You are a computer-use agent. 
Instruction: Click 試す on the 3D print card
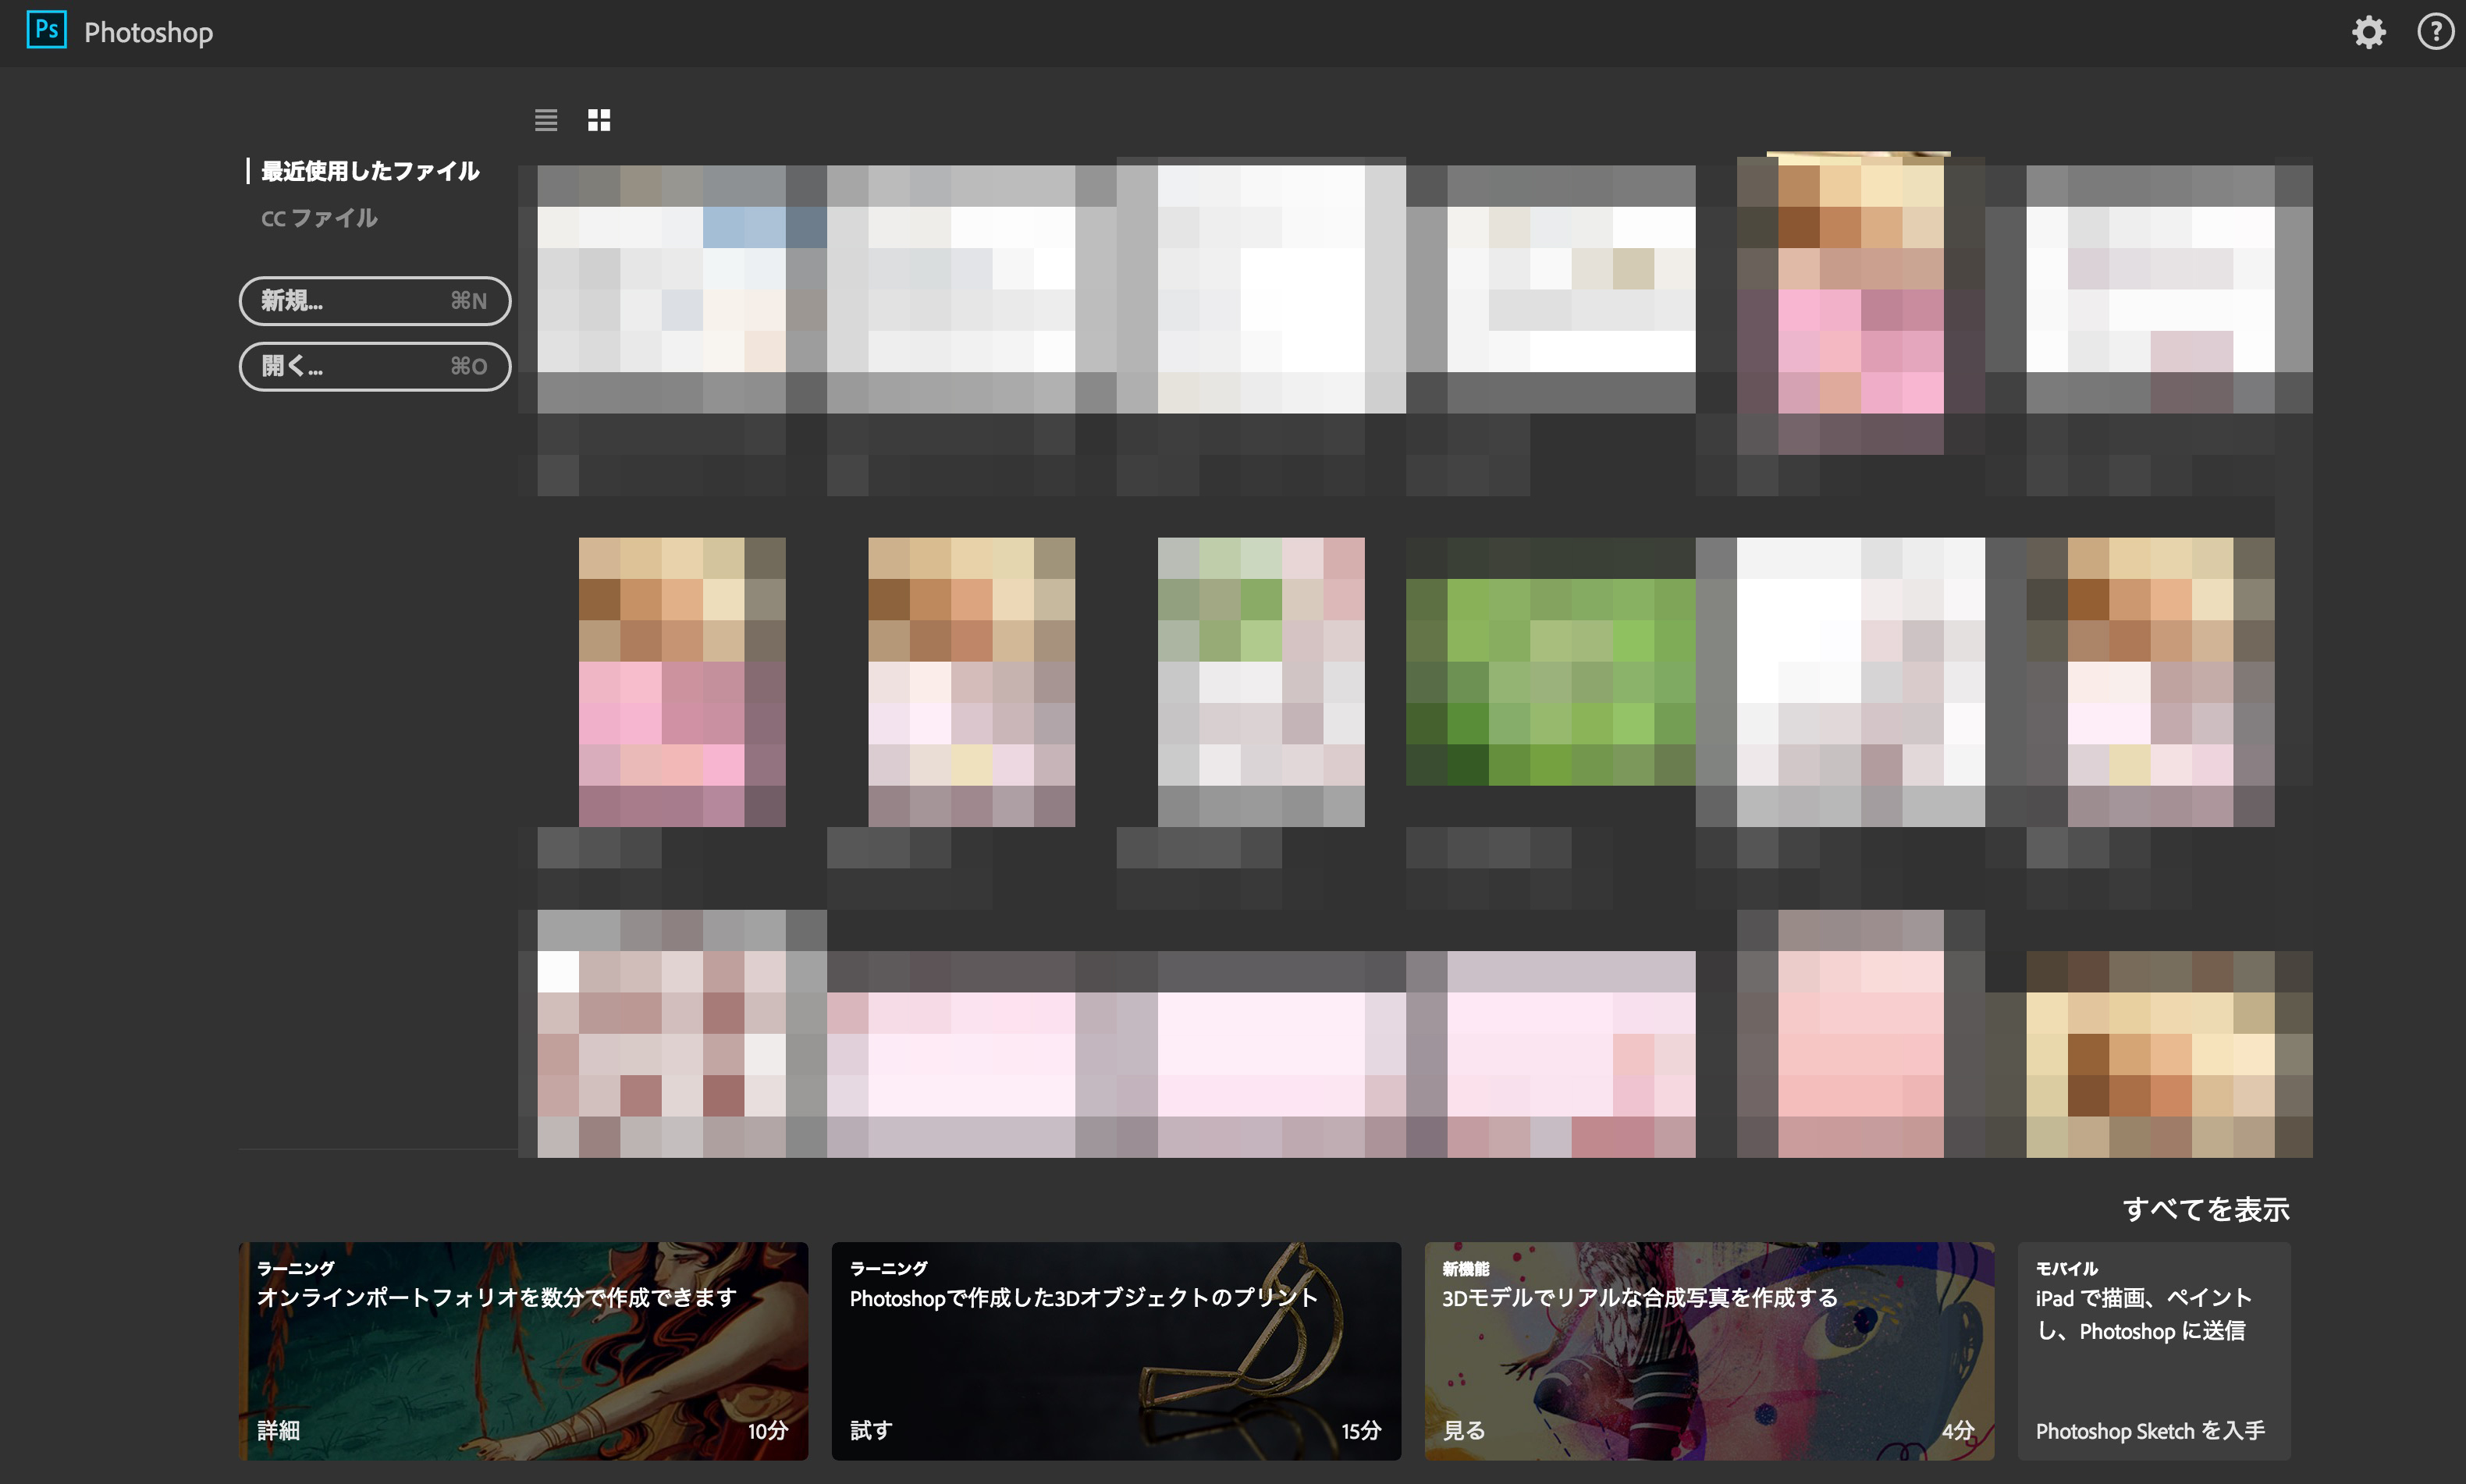click(x=871, y=1430)
